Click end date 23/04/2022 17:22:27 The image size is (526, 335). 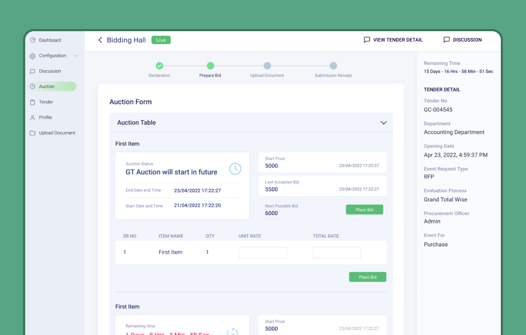tap(197, 190)
